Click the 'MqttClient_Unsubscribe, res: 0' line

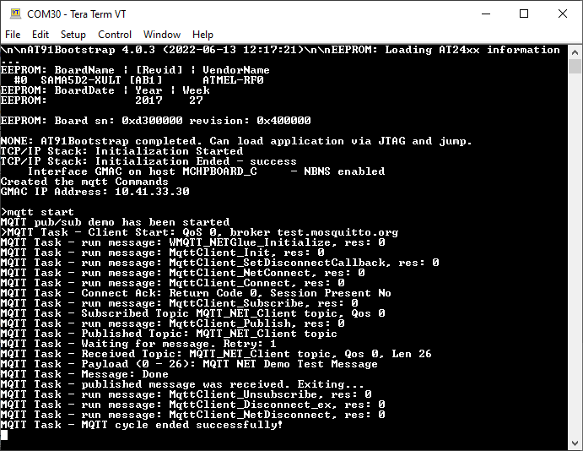click(x=186, y=394)
